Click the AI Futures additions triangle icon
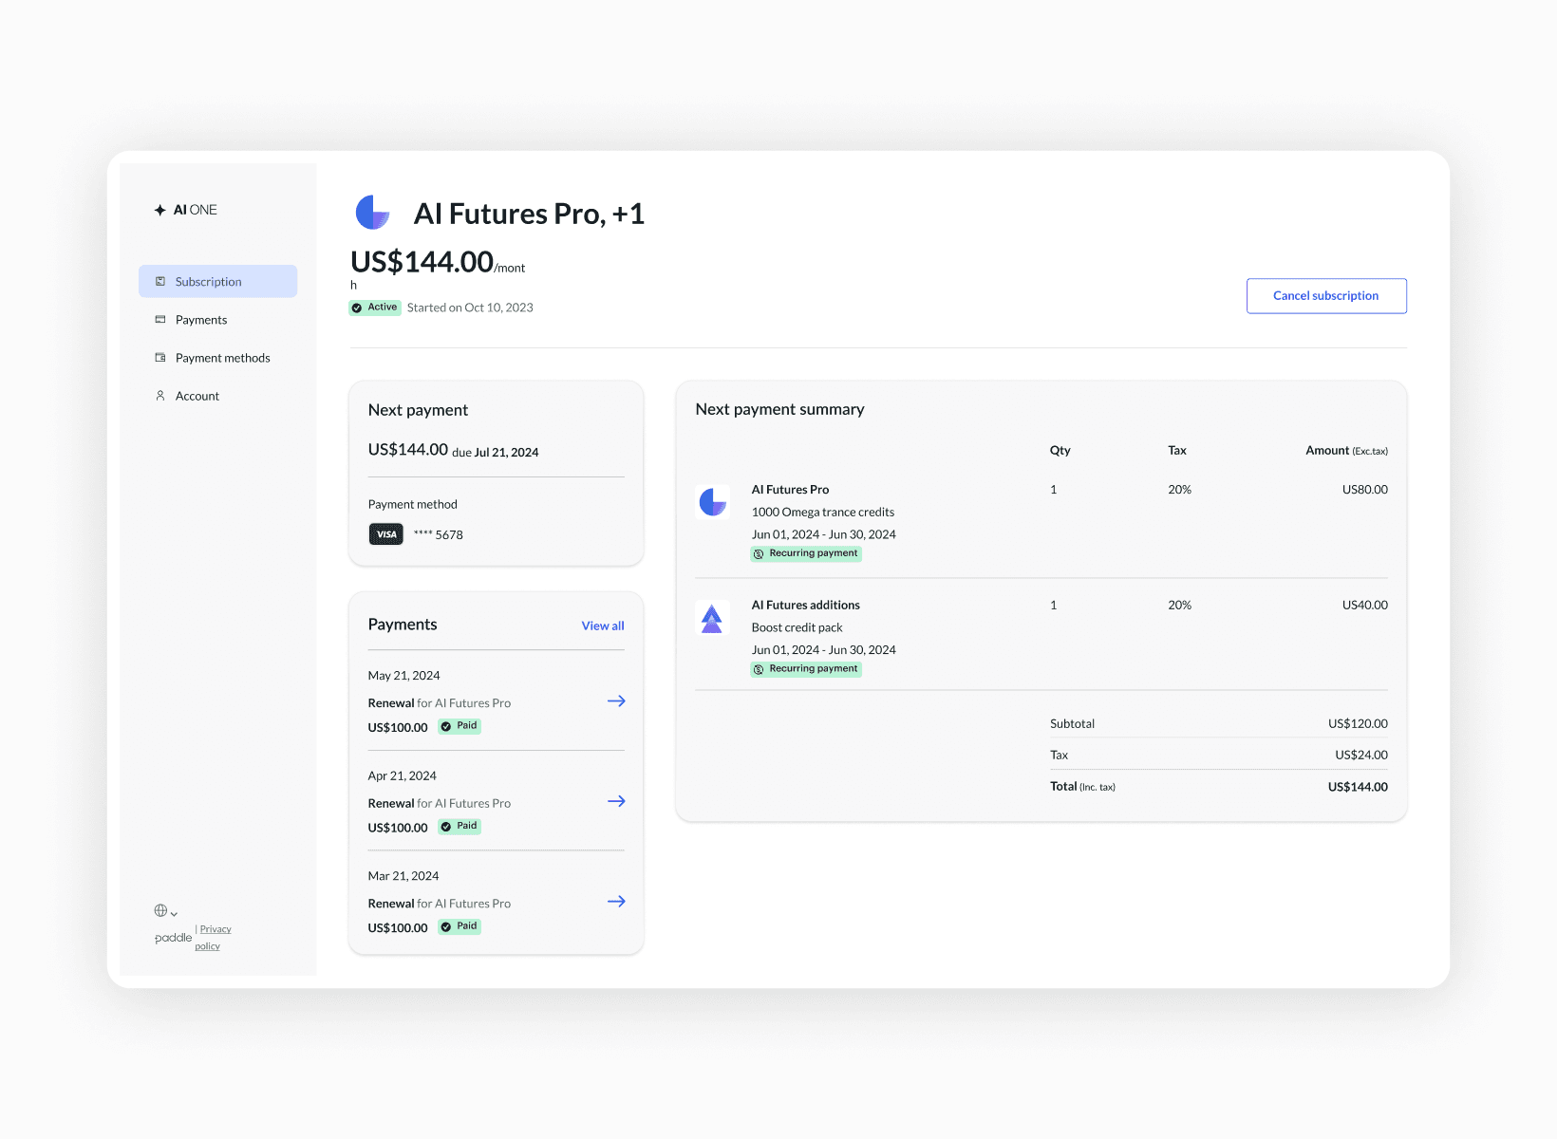1557x1139 pixels. [712, 619]
